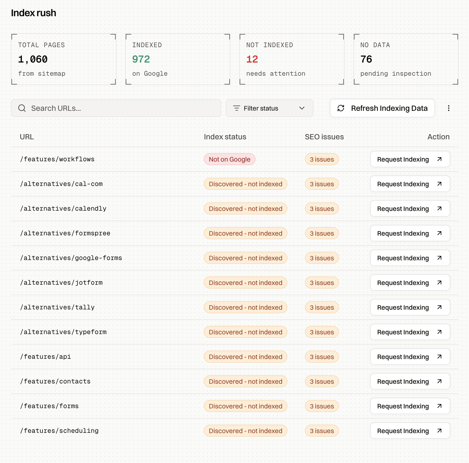Click 3 issues badge for /features/forms
Screen dimensions: 469x463
[322, 406]
